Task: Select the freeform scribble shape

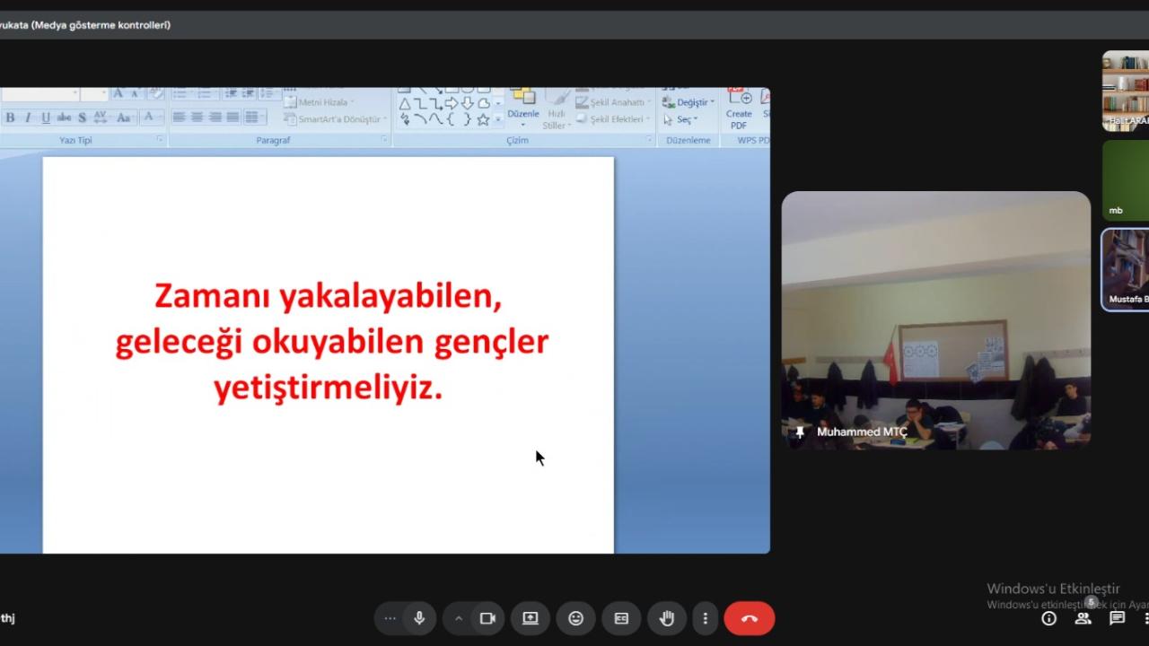Action: click(x=405, y=119)
